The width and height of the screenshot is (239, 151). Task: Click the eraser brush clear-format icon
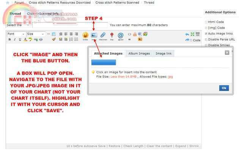tap(53, 40)
